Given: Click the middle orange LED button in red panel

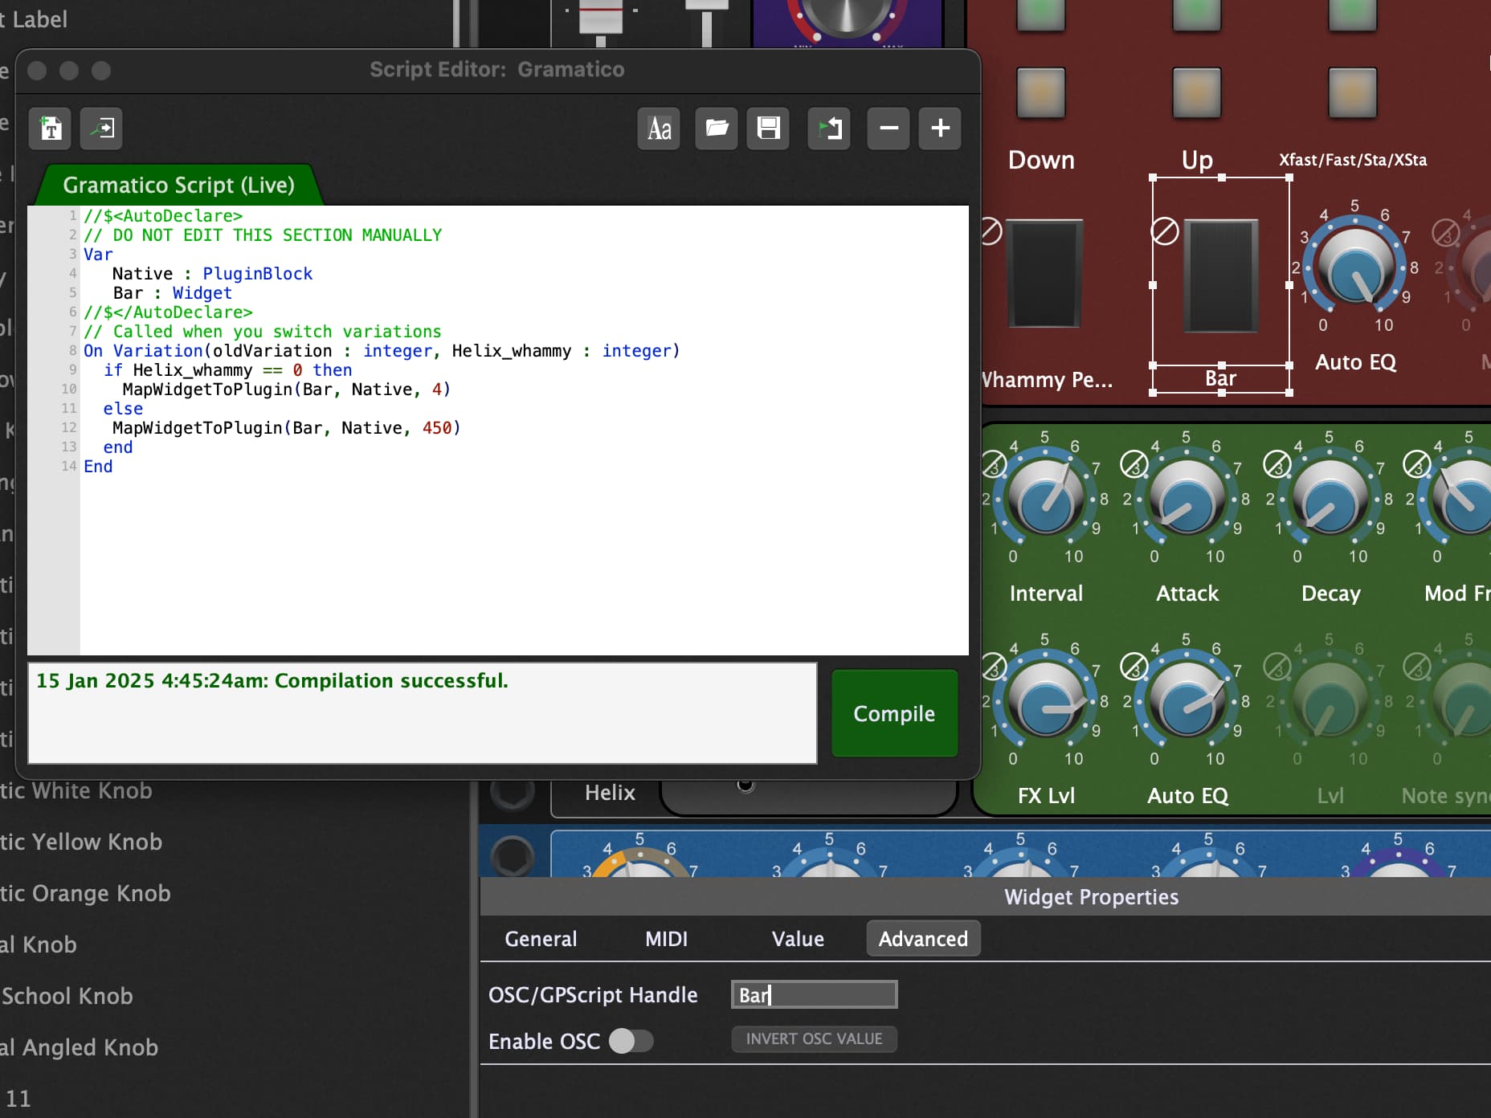Looking at the screenshot, I should 1196,92.
